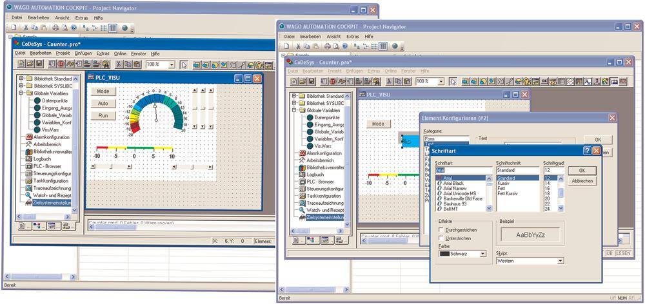Select the Rectangle tool in right CoDeSys toolbar

click(x=466, y=81)
